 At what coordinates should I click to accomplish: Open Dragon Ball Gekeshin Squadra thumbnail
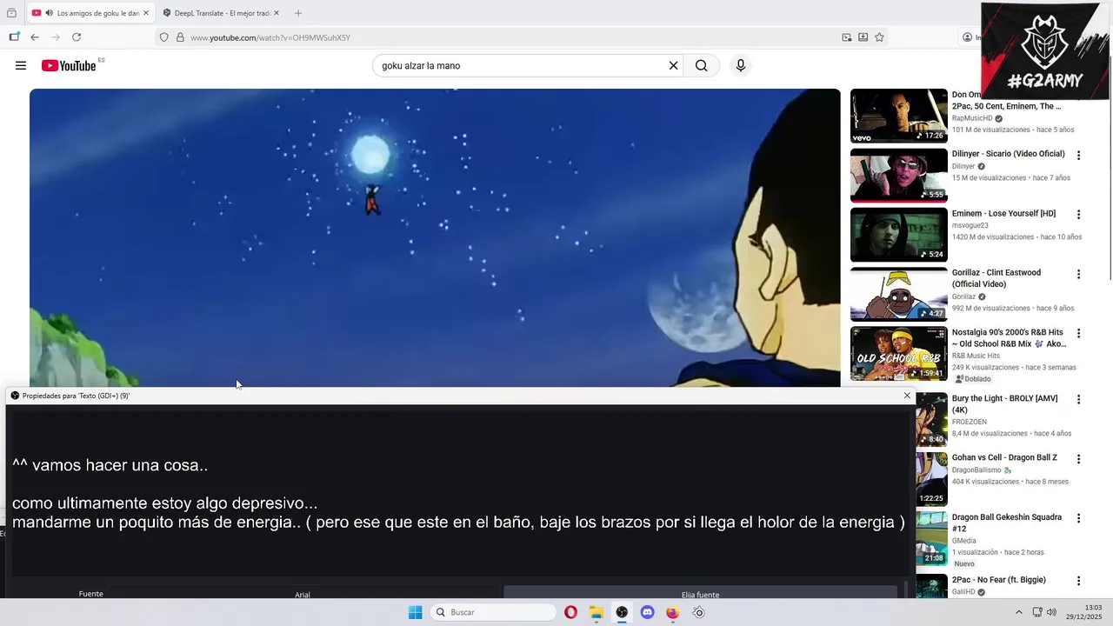pos(931,538)
